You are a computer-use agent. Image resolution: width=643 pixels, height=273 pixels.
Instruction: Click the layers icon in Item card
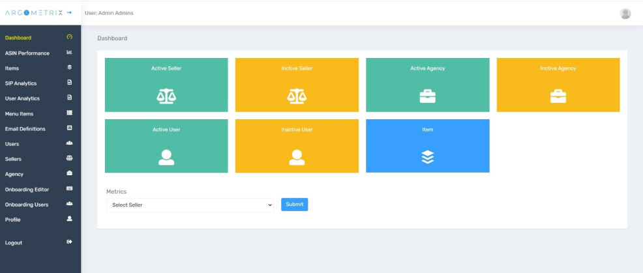[427, 156]
